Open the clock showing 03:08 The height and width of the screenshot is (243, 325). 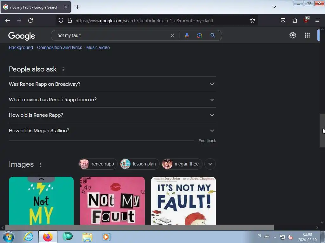(x=307, y=237)
